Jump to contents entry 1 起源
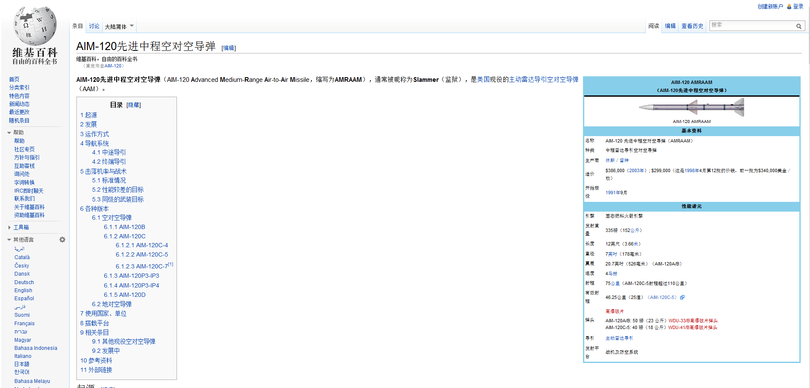 tap(89, 115)
